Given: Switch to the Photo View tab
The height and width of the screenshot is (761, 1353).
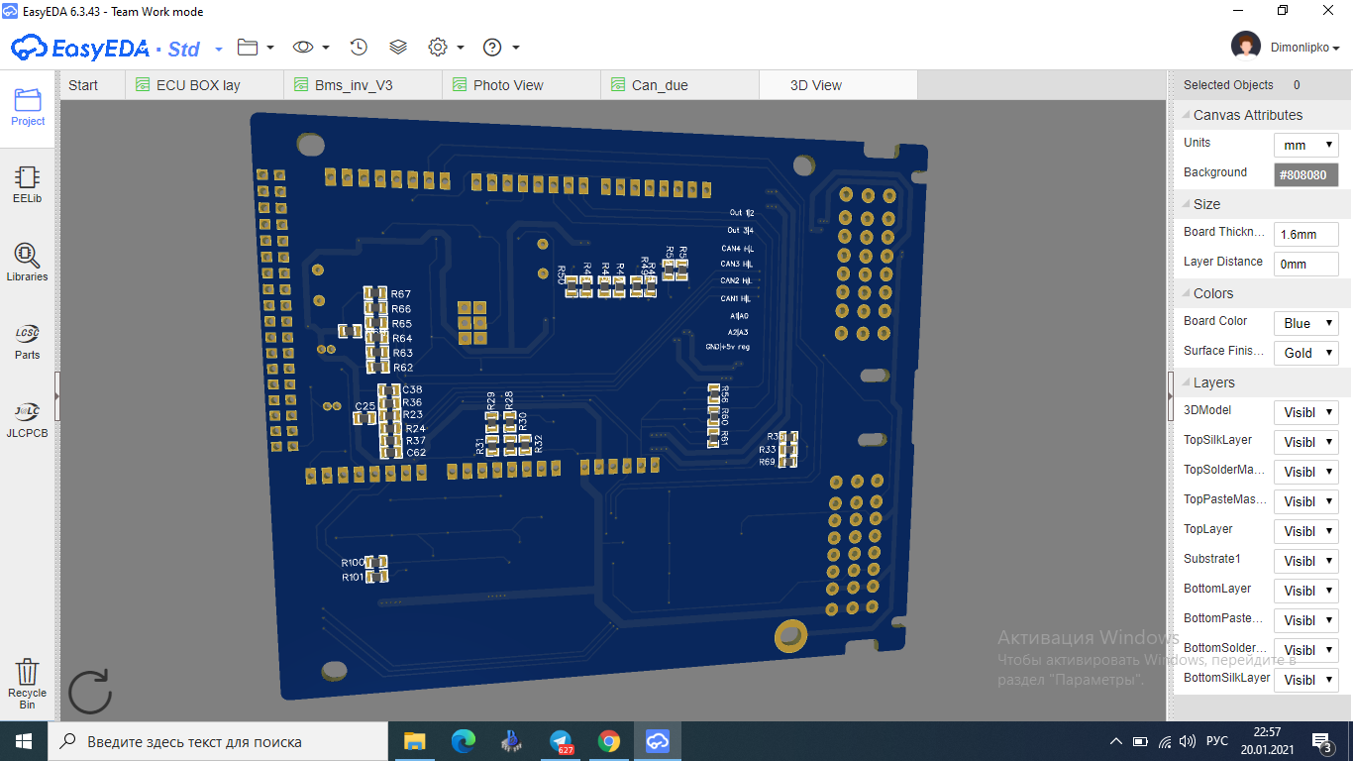Looking at the screenshot, I should pos(507,85).
